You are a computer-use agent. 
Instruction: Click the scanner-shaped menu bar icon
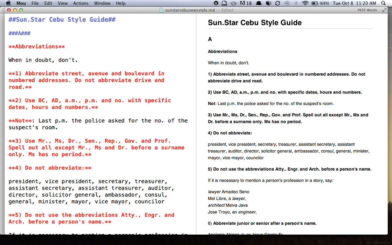pyautogui.click(x=224, y=3)
